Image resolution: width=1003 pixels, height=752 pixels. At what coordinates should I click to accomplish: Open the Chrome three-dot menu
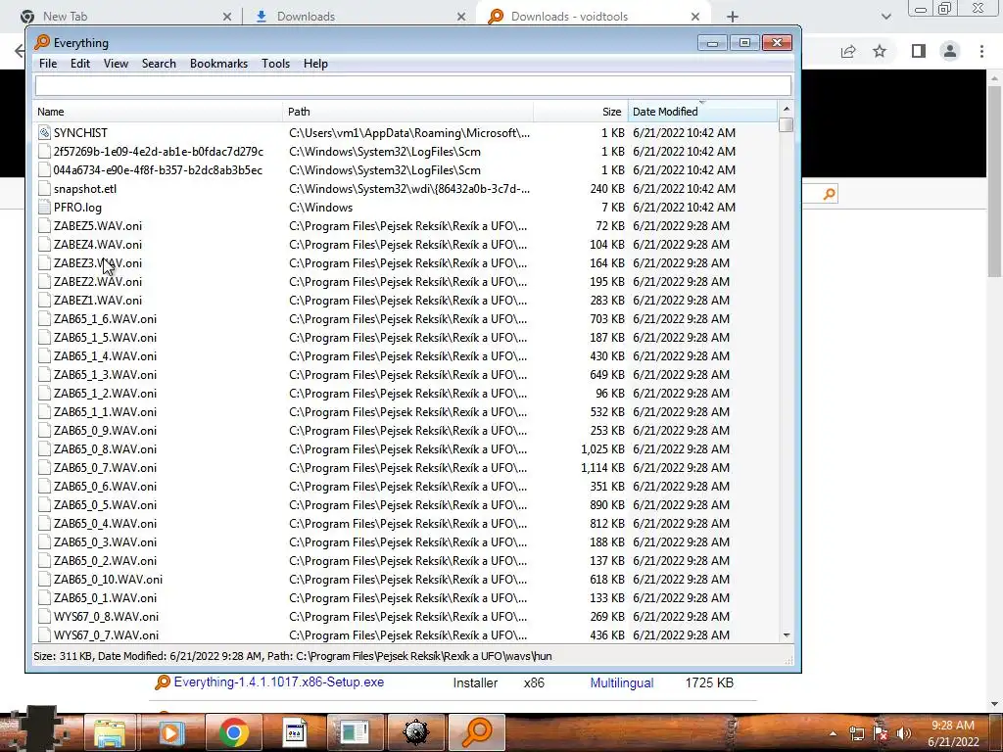tap(981, 51)
